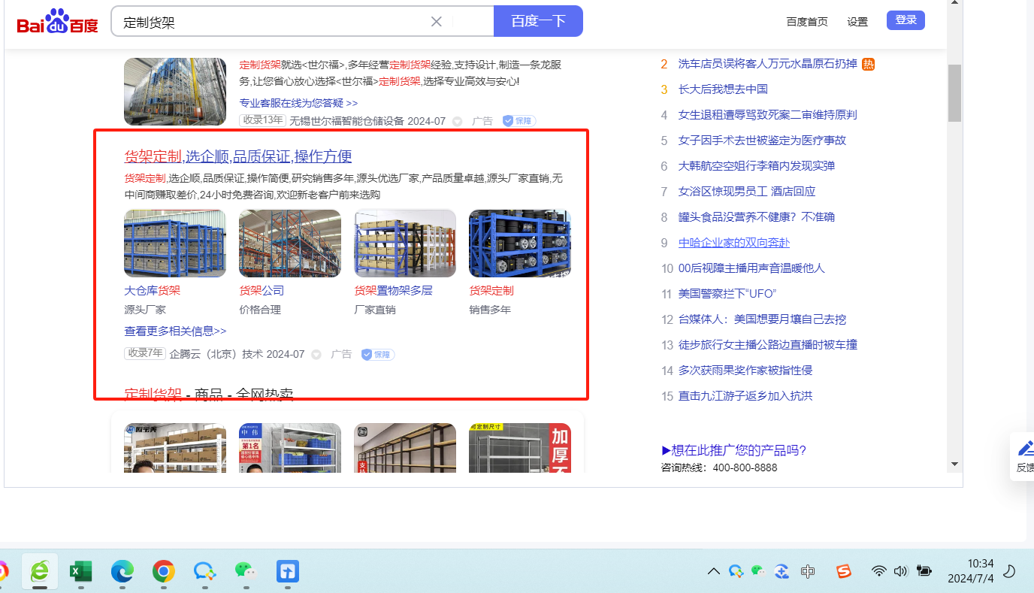Launch Google Chrome from the taskbar

tap(163, 572)
